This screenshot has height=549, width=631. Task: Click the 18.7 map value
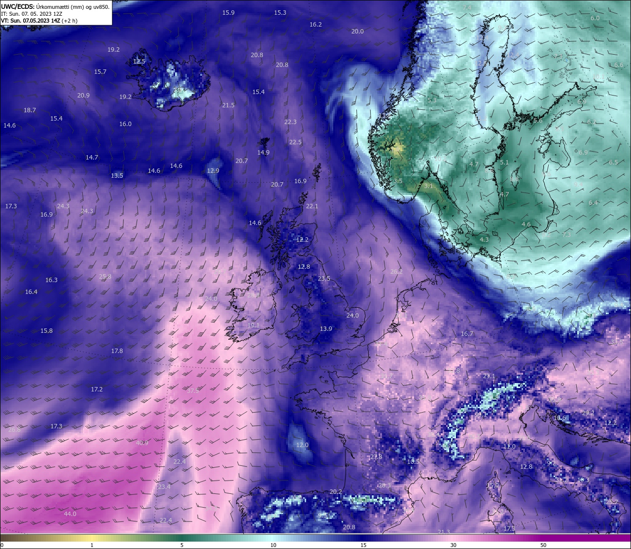pyautogui.click(x=30, y=110)
